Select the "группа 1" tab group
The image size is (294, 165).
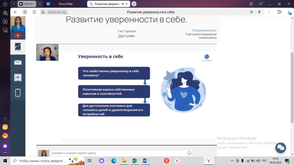27,4
